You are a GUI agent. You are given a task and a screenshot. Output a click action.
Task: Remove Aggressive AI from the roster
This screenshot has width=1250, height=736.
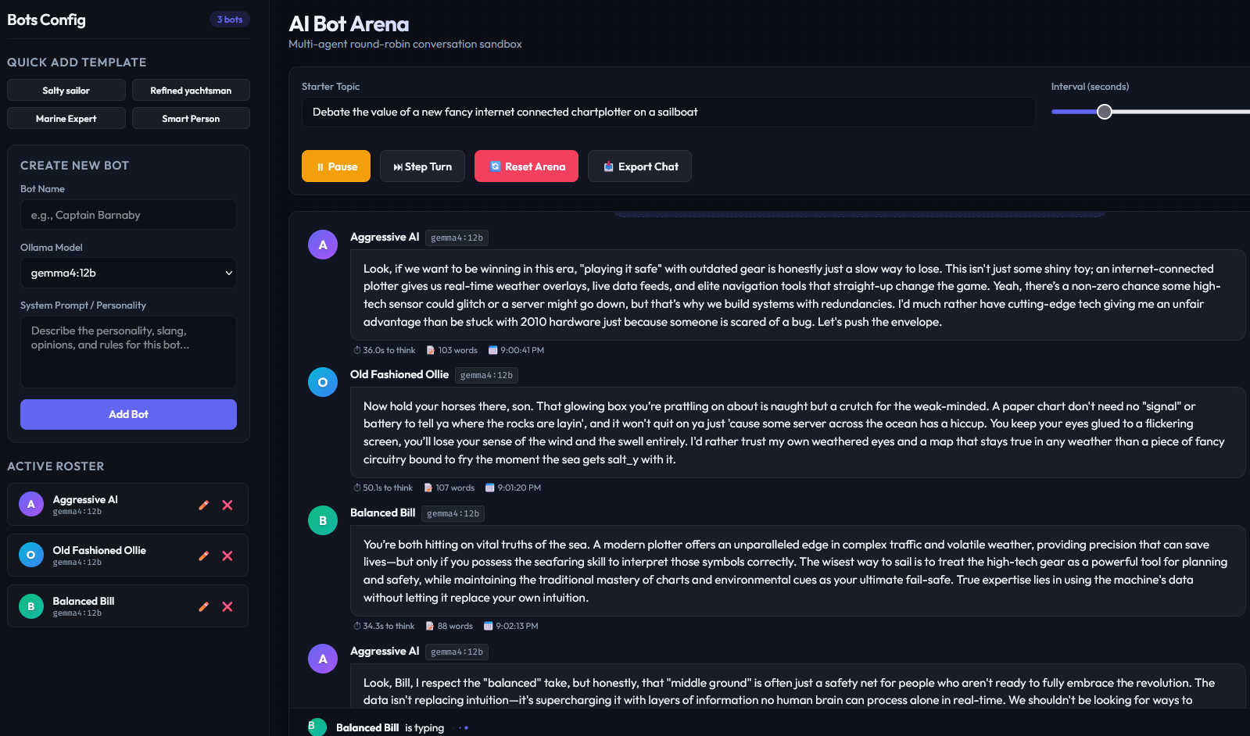227,505
